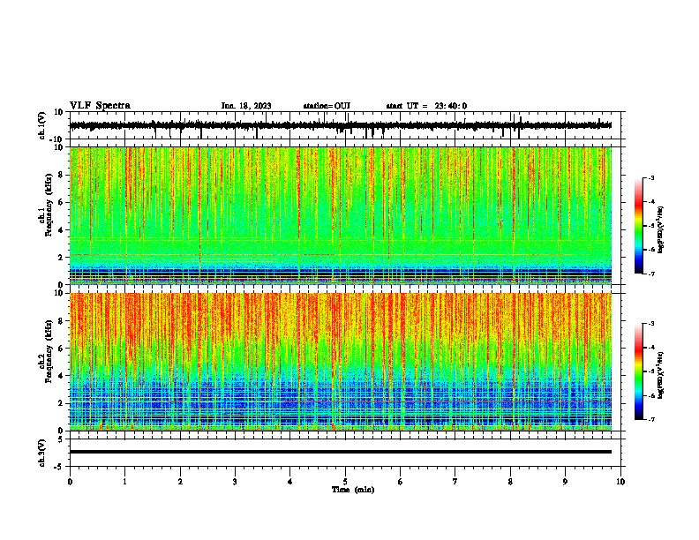Click inside the ch.1 spectrogram plot
This screenshot has width=699, height=540.
(341, 215)
